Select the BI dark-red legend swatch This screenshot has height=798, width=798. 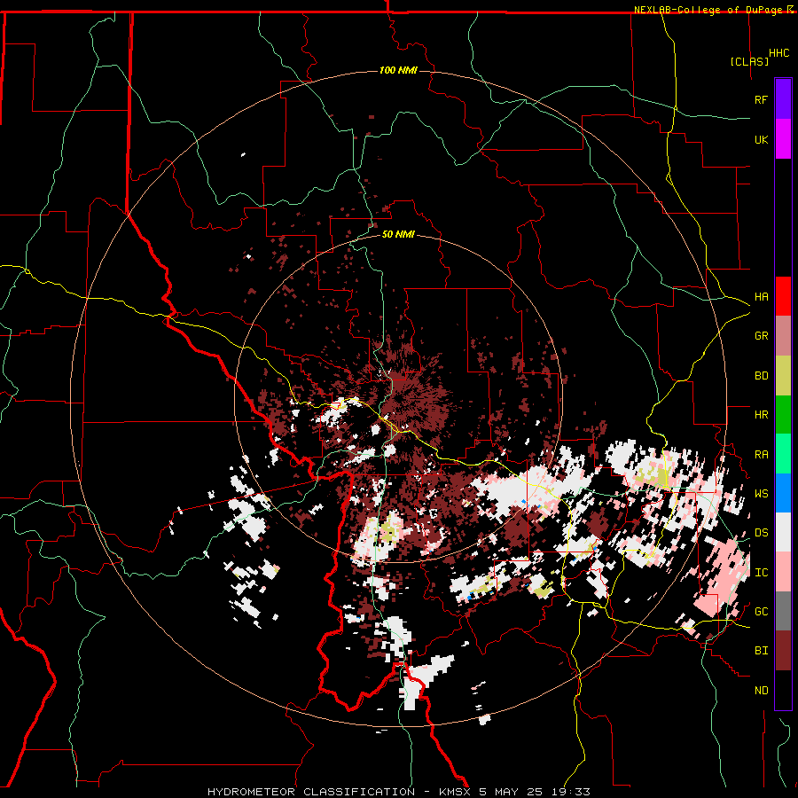(x=783, y=651)
